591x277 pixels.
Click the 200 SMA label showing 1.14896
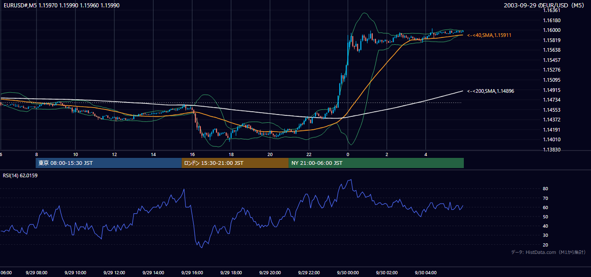pyautogui.click(x=490, y=91)
